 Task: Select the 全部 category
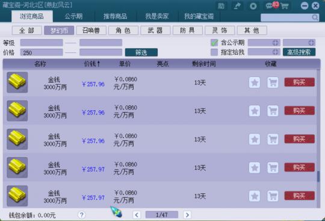coord(27,31)
